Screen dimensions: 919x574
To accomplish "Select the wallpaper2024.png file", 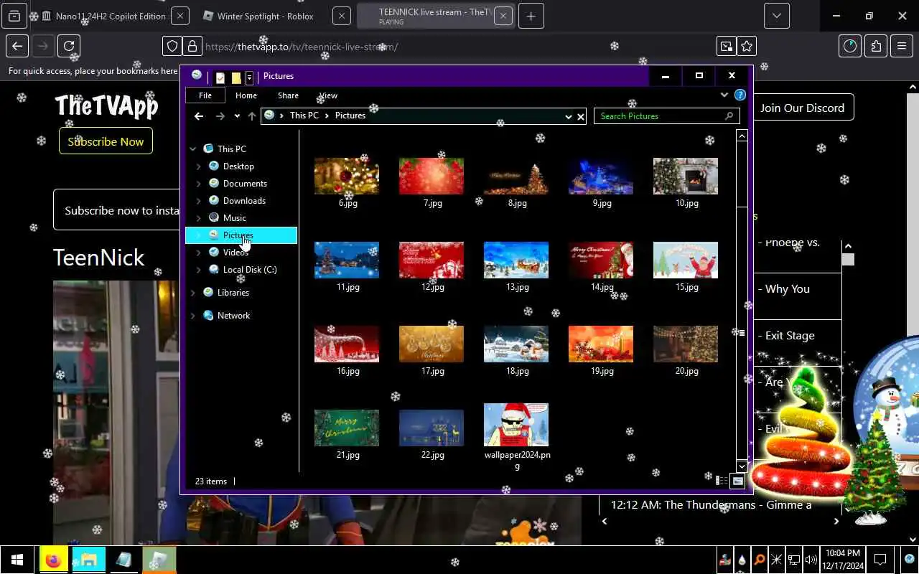I will point(516,436).
